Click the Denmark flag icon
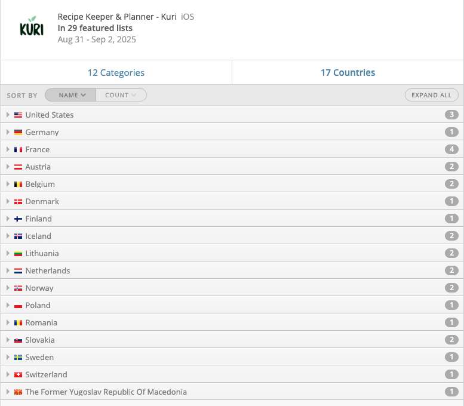The height and width of the screenshot is (406, 464). pos(18,202)
